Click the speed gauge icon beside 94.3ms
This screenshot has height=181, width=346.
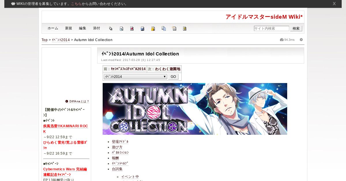282,40
